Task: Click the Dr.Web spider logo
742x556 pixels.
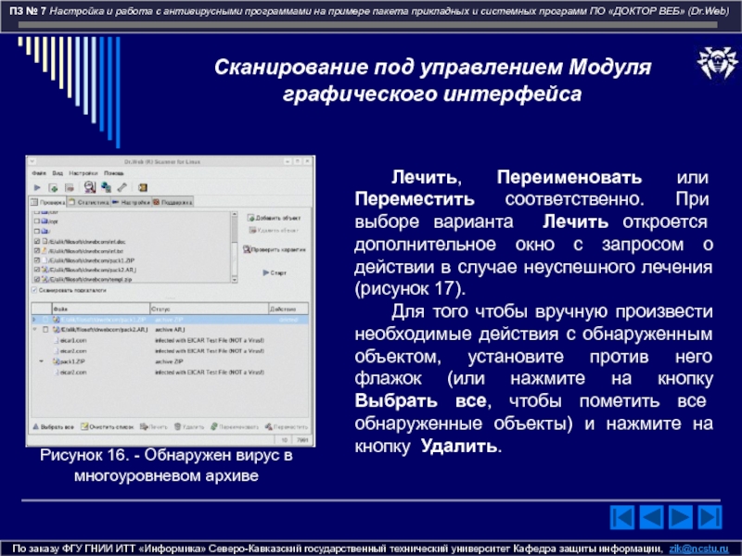Action: pos(718,63)
